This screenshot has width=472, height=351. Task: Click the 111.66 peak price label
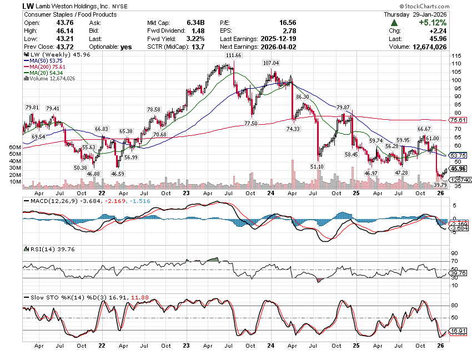pos(233,56)
